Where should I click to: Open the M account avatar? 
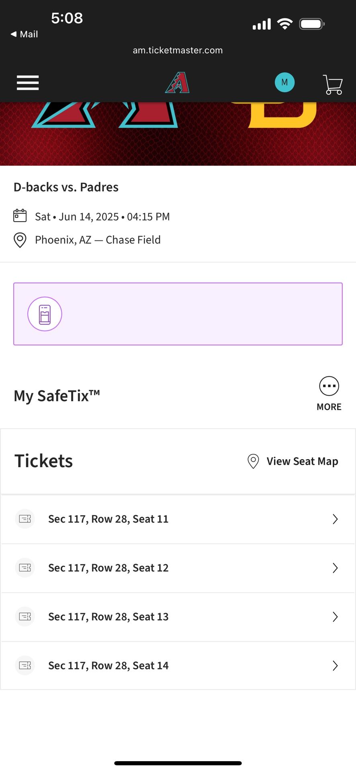pos(284,82)
